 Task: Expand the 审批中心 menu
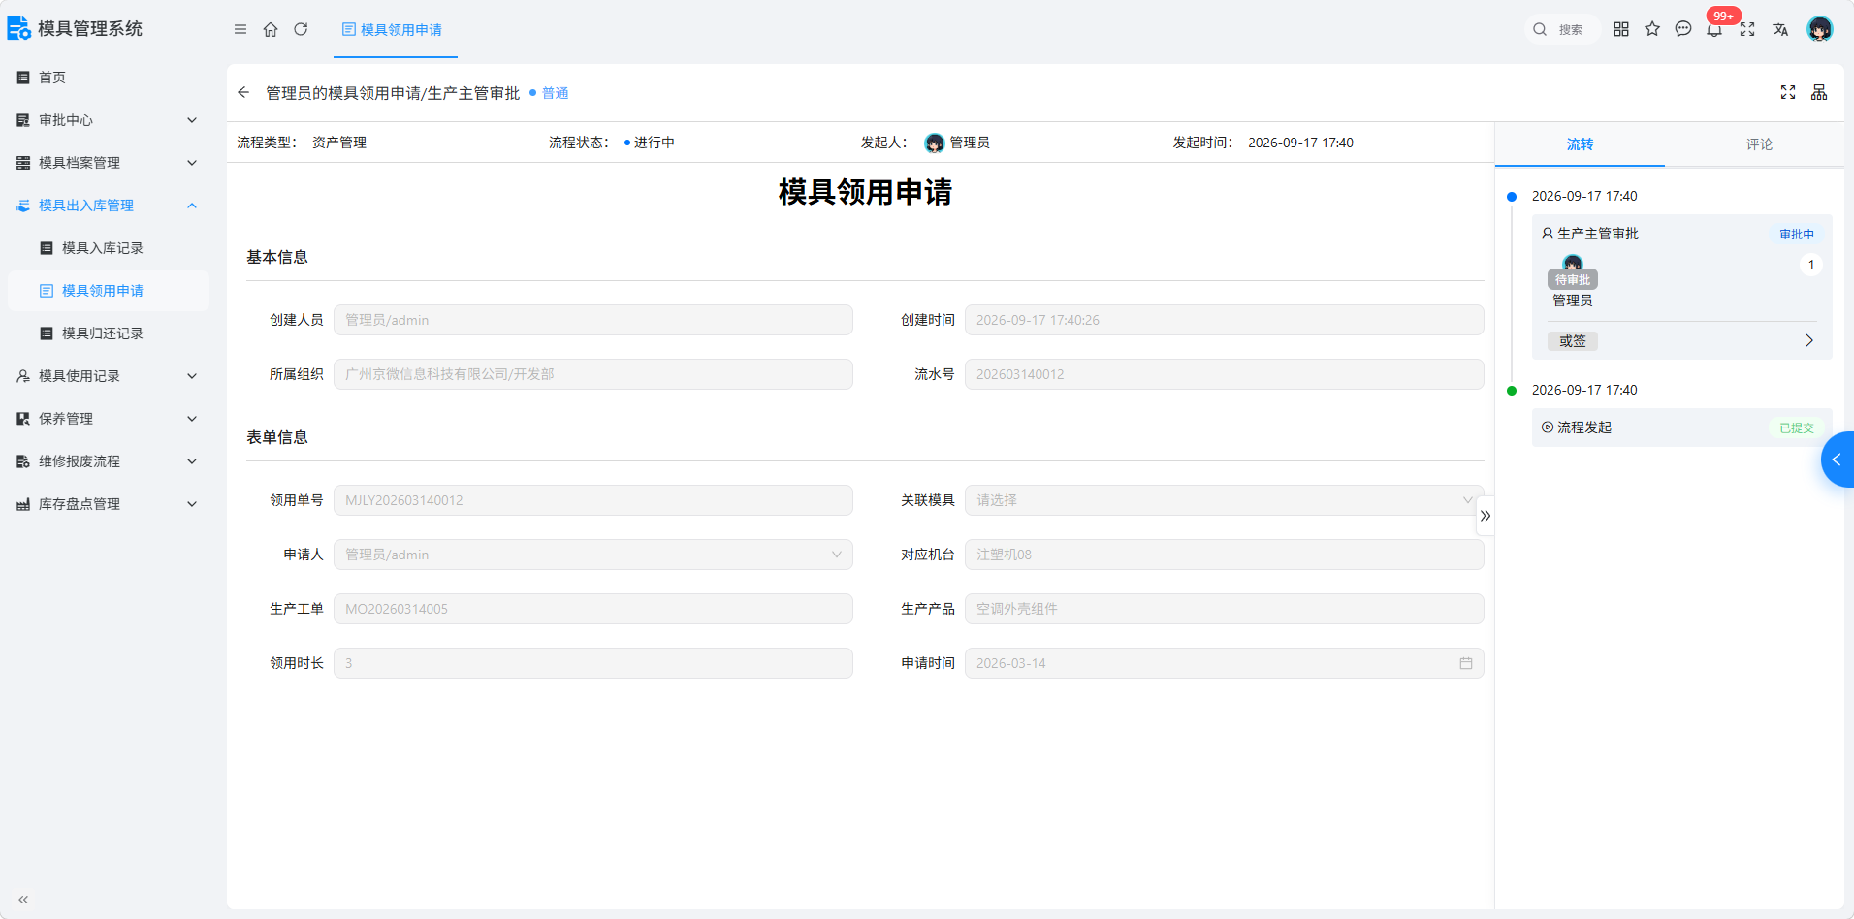[108, 120]
